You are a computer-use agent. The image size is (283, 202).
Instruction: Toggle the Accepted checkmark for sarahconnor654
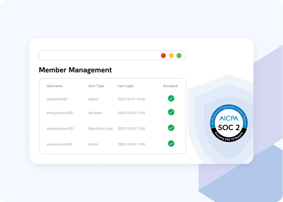(171, 143)
